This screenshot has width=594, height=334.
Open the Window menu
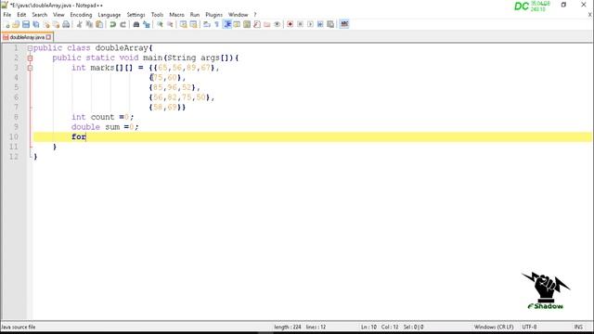point(238,15)
